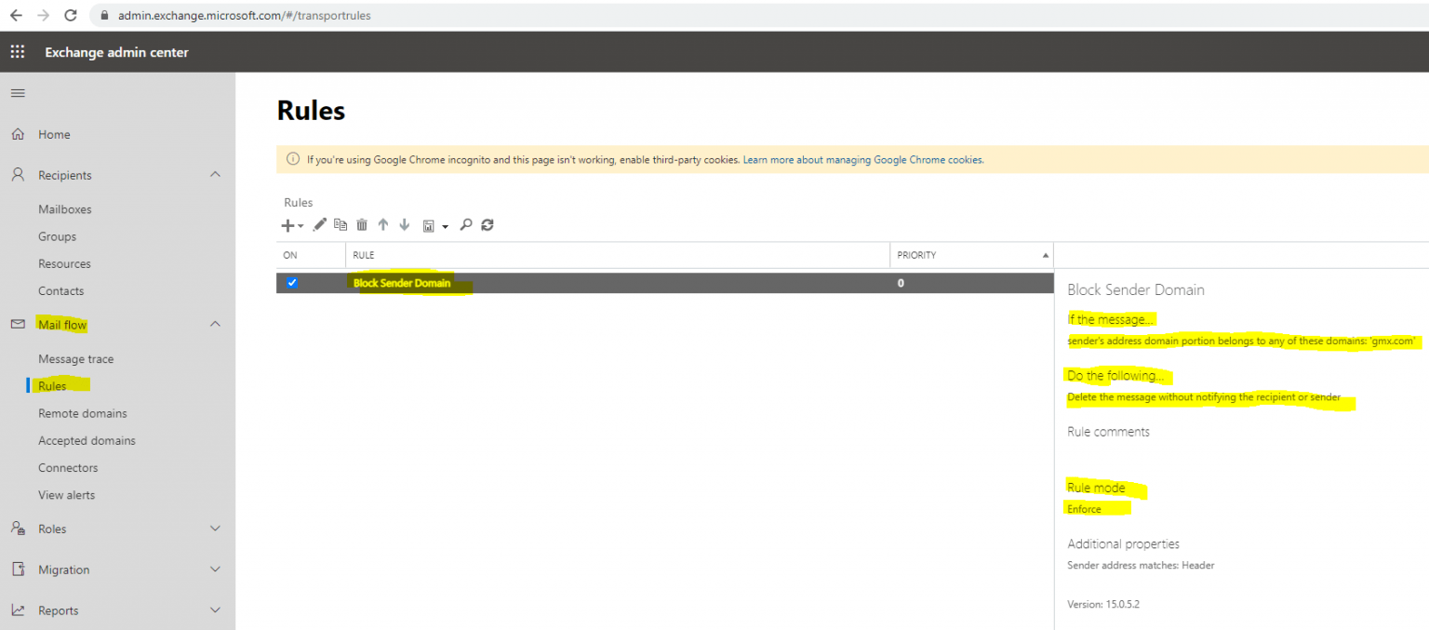Move the rule down with the down arrow
Screen dimensions: 1429x630
[x=405, y=224]
